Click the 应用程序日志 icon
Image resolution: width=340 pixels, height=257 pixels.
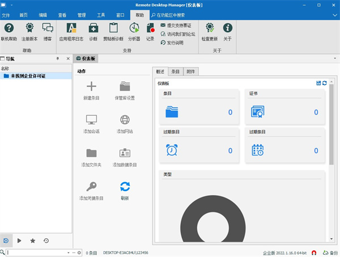coord(71,28)
